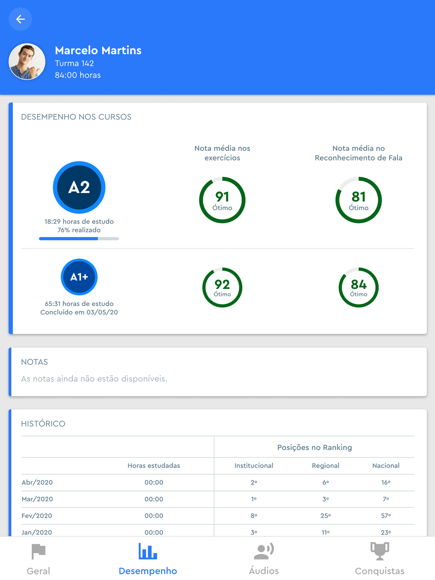The image size is (435, 580).
Task: Click the Nacional column header
Action: tap(386, 466)
